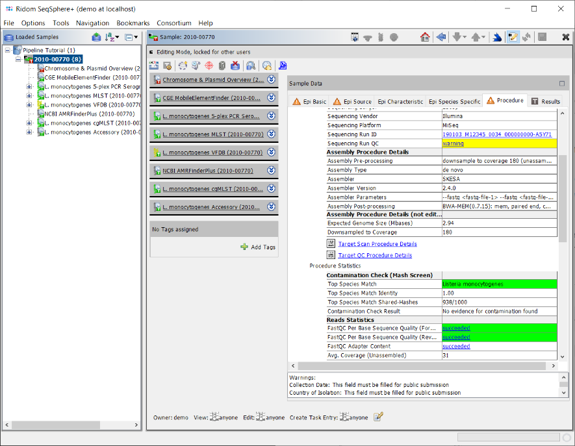Click the horizontal scrollbar right arrow

point(554,365)
